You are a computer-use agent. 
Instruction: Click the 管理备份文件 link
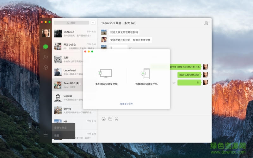[x=126, y=104]
